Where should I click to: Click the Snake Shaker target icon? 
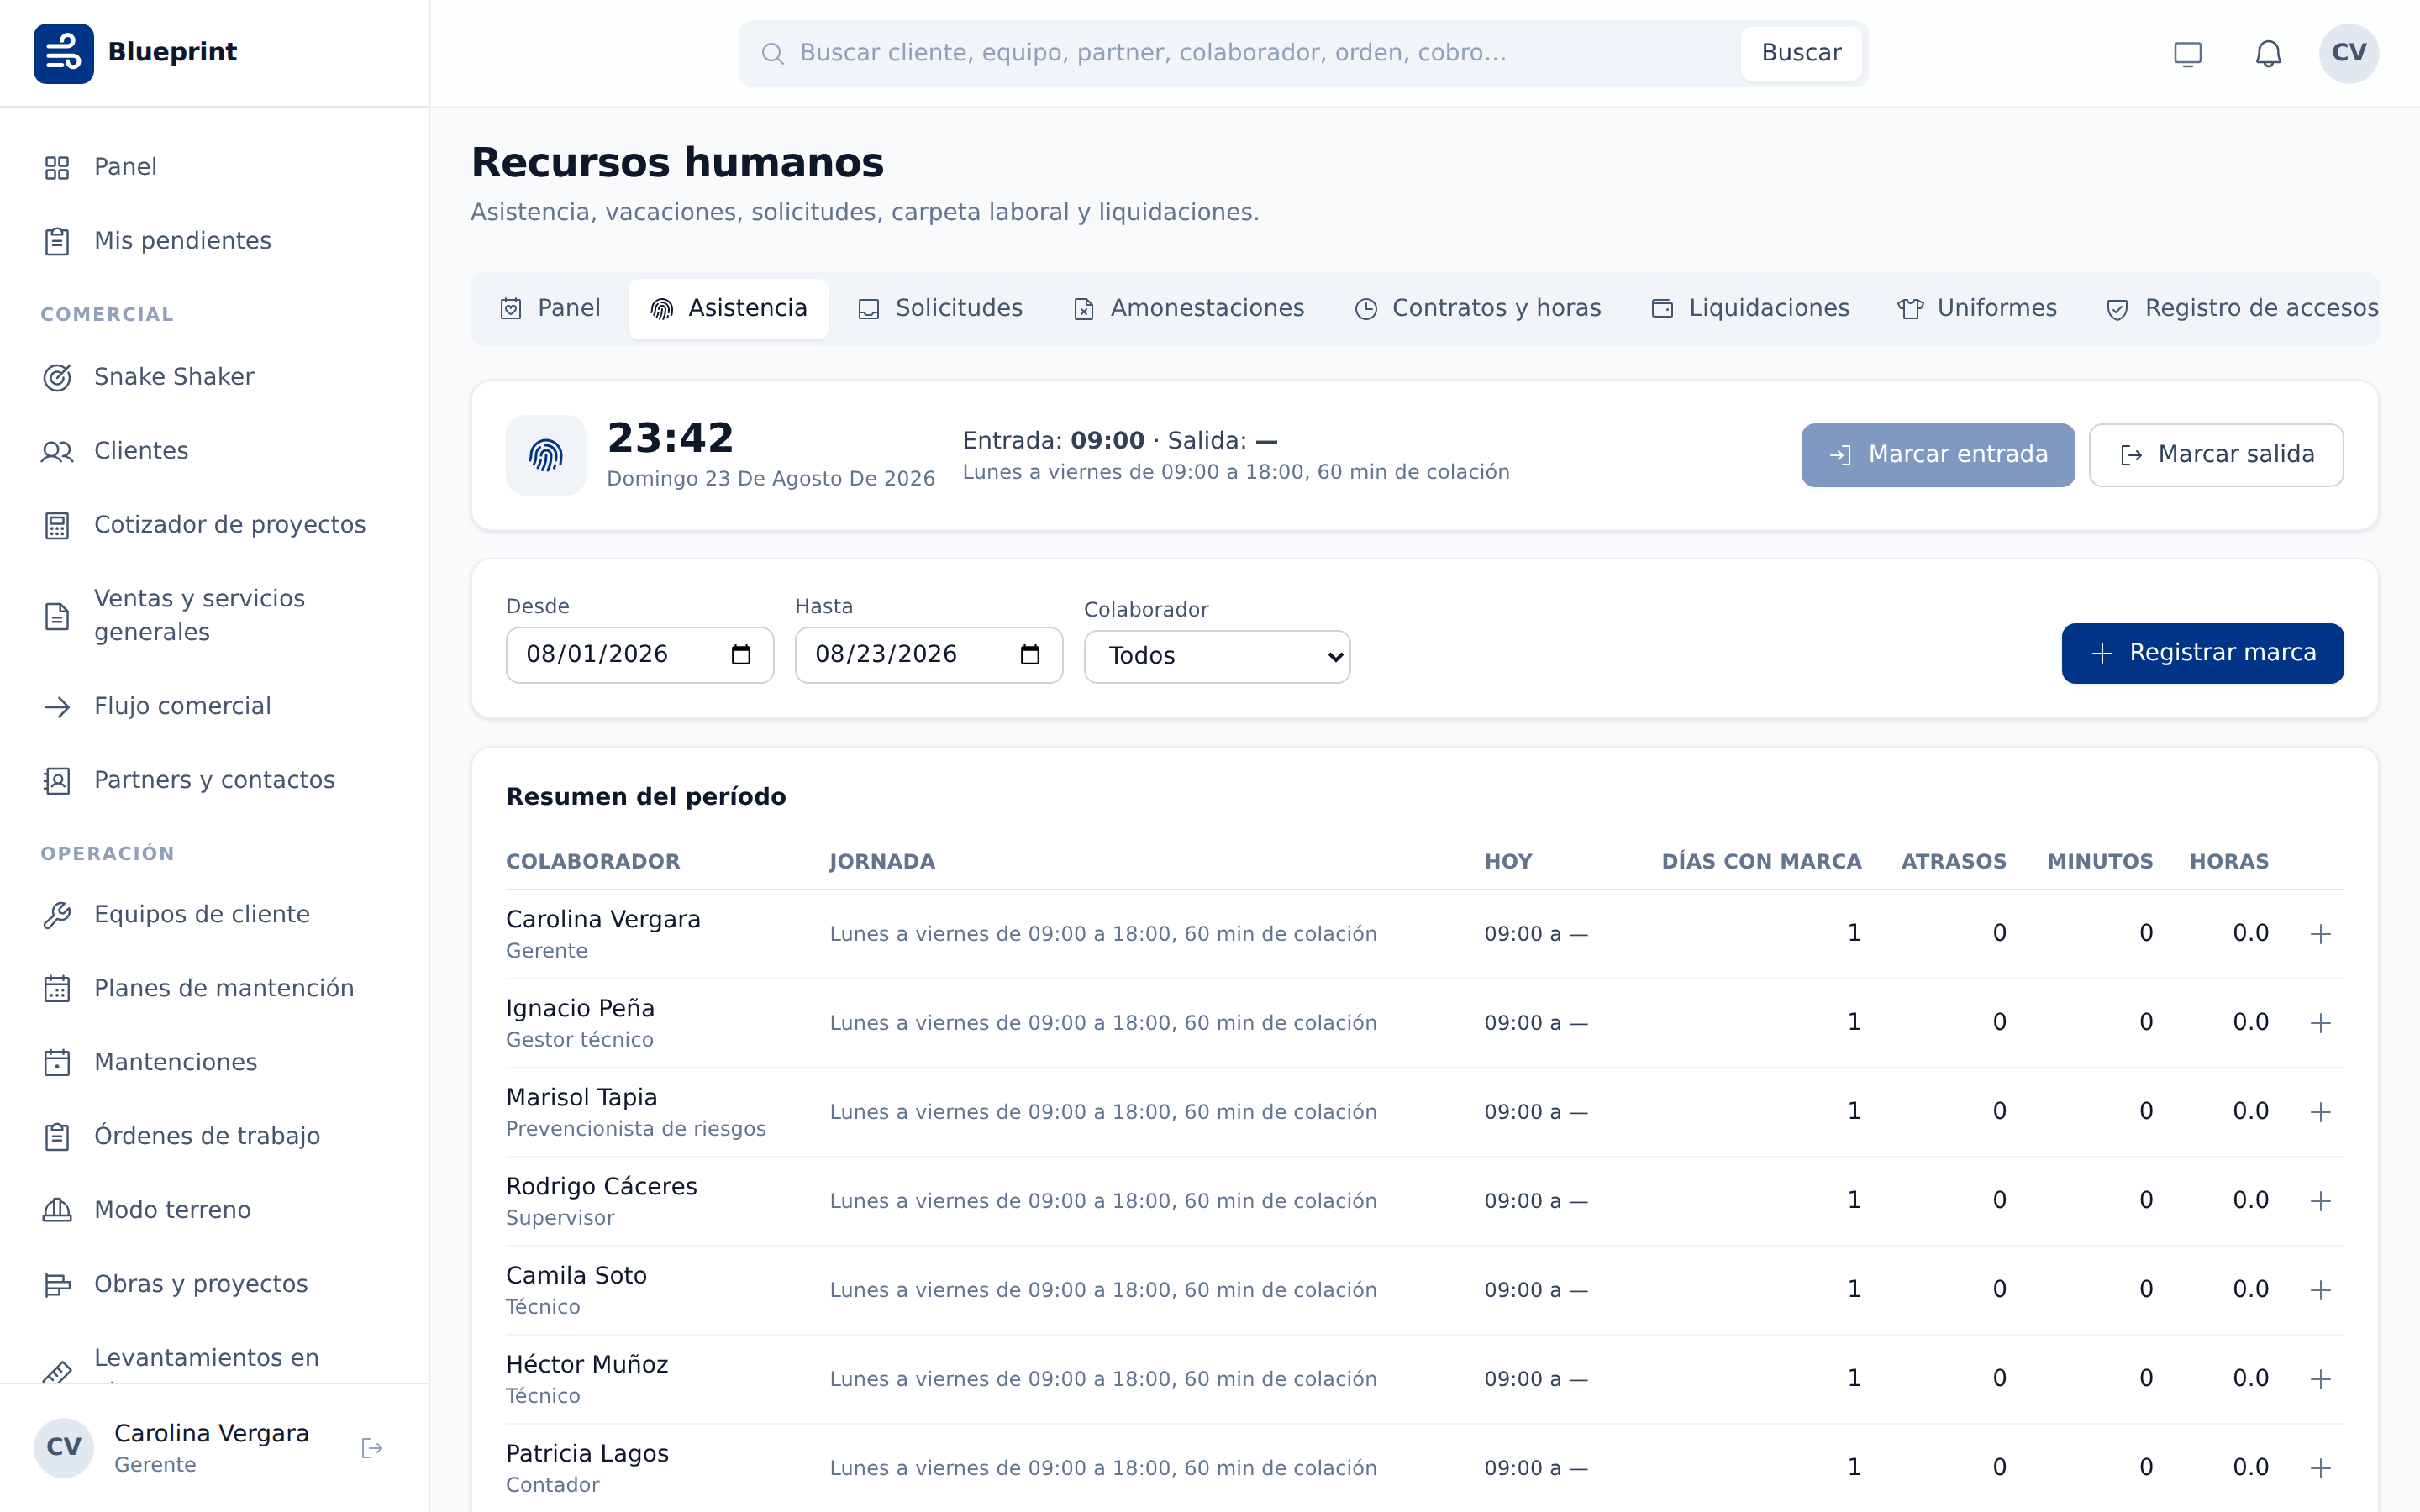tap(57, 378)
